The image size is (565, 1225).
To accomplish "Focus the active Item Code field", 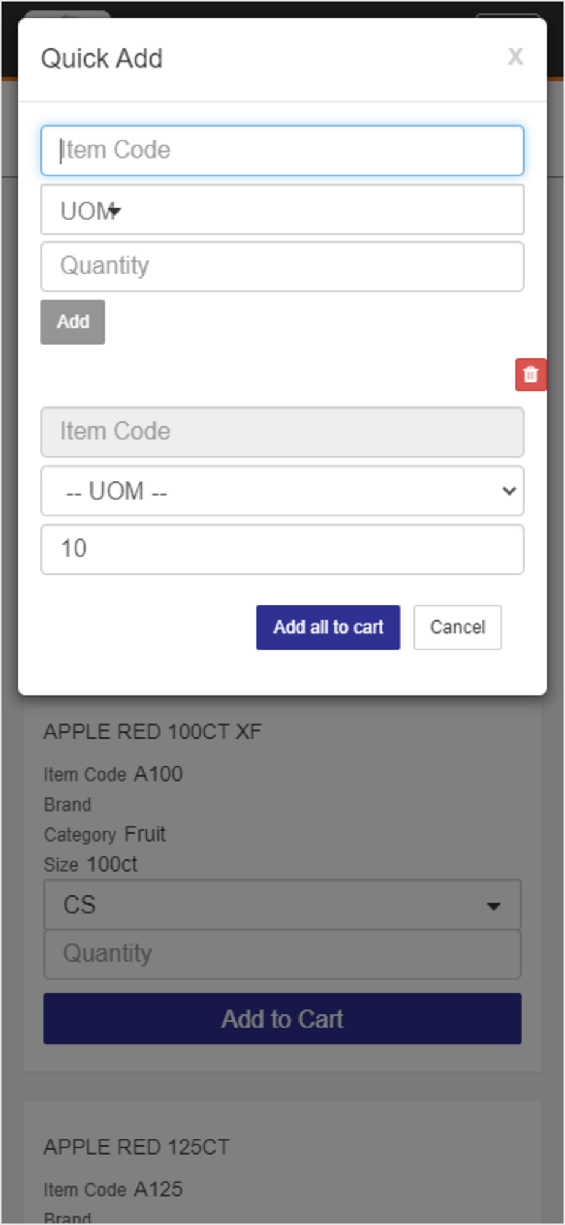I will click(282, 151).
